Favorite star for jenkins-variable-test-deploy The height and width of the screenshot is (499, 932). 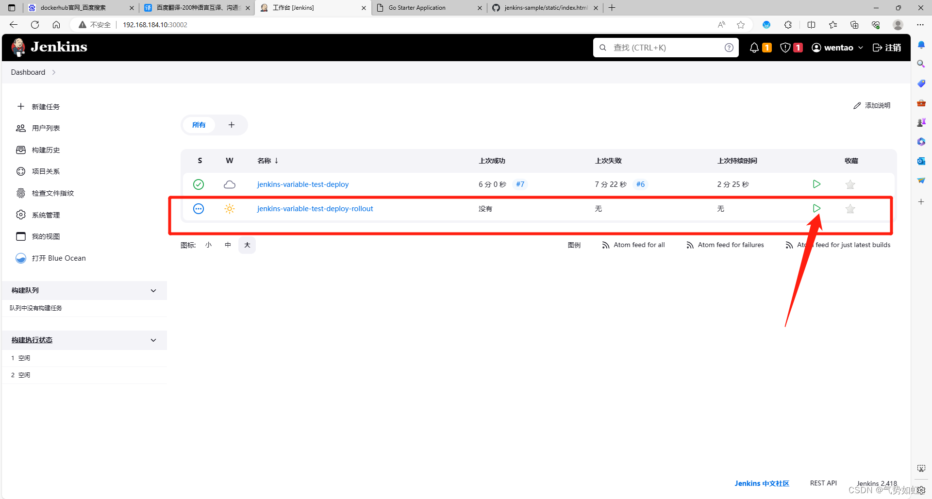(x=850, y=184)
